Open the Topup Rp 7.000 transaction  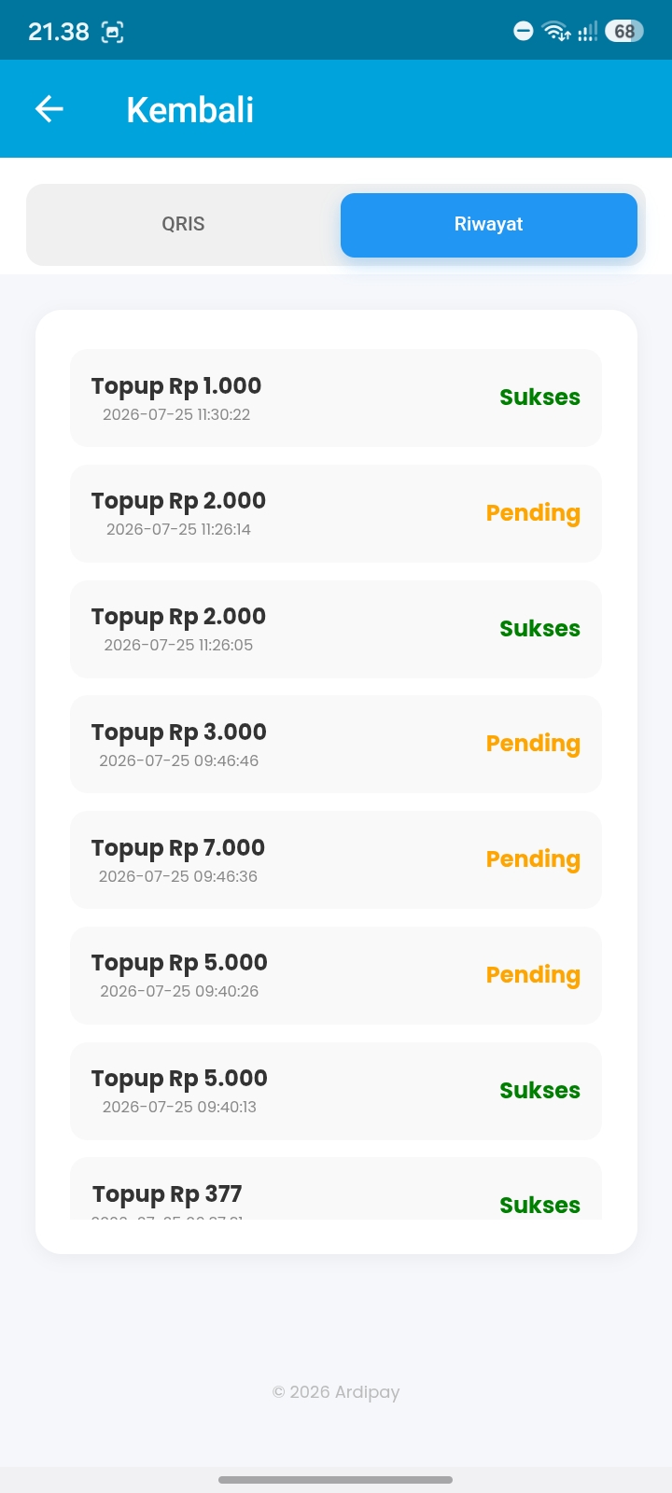(x=336, y=860)
